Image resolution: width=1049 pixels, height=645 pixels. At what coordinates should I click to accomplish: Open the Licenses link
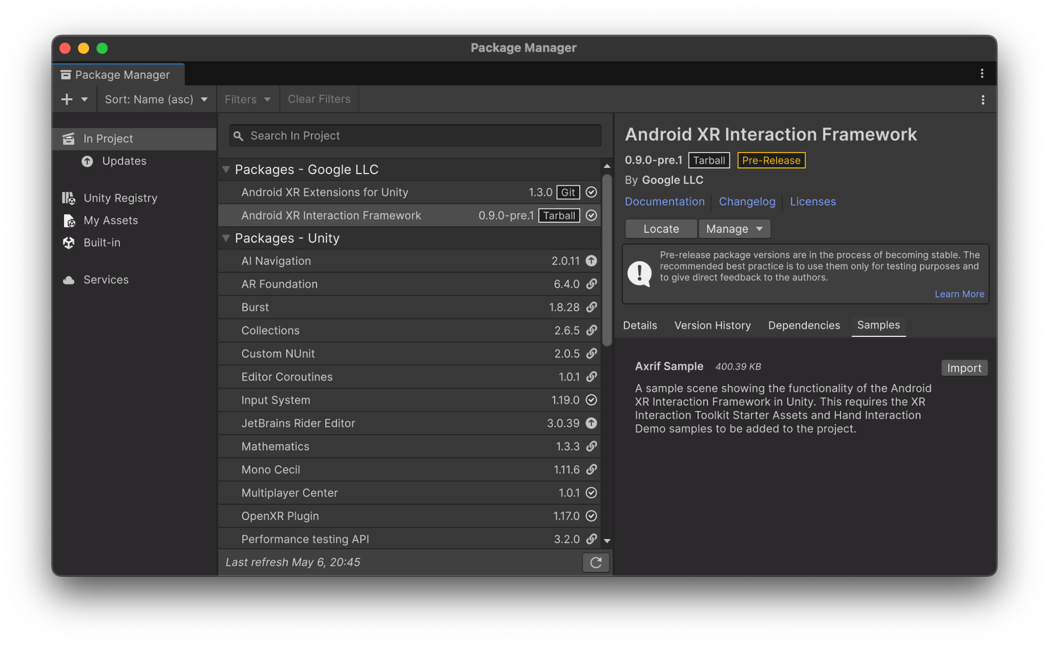pos(812,202)
